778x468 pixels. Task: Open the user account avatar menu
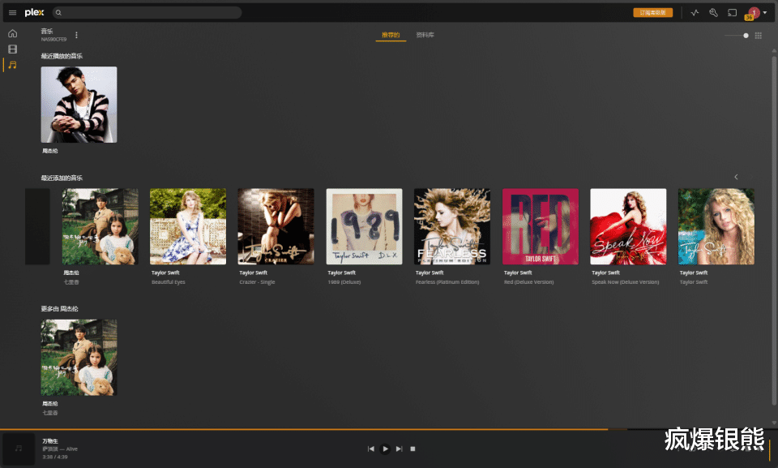757,13
